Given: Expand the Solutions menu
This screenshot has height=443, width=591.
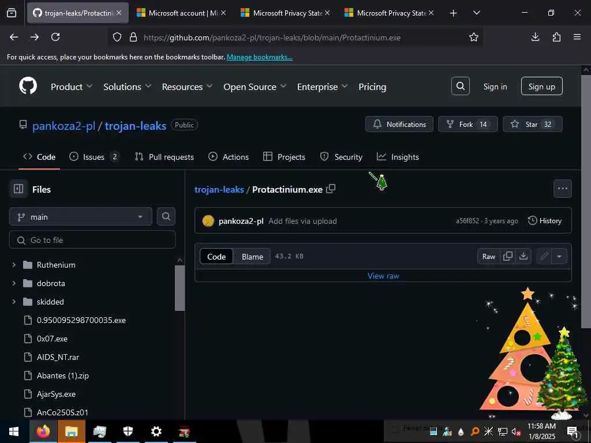Looking at the screenshot, I should tap(128, 87).
